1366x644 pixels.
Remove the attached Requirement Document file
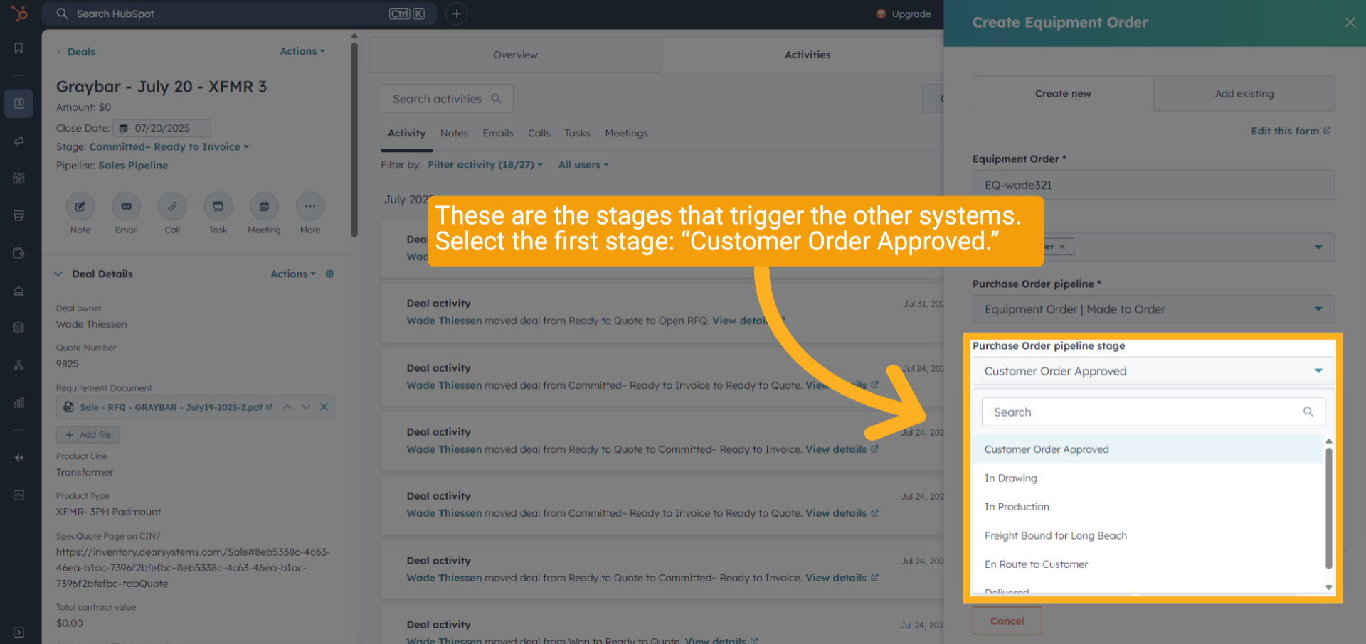324,407
